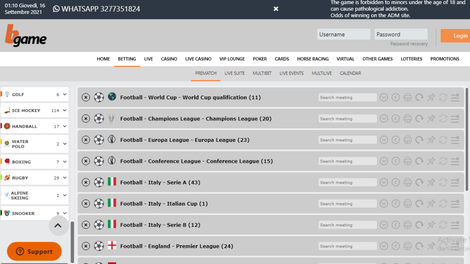Expand the Rugby sport list

coord(65,178)
